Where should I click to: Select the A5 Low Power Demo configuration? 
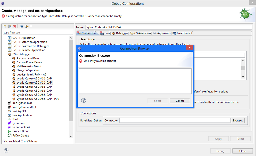click(29, 62)
